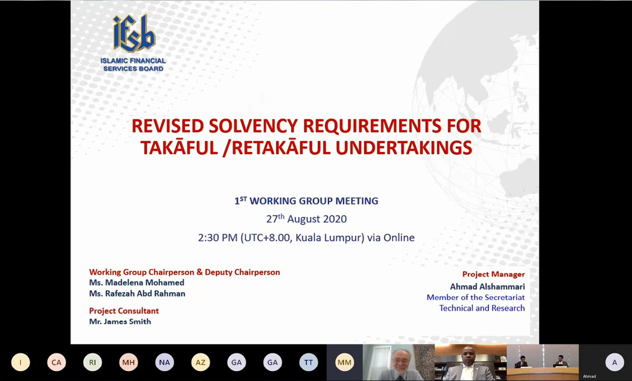Select the TT participant avatar
The height and width of the screenshot is (381, 632).
pos(309,362)
